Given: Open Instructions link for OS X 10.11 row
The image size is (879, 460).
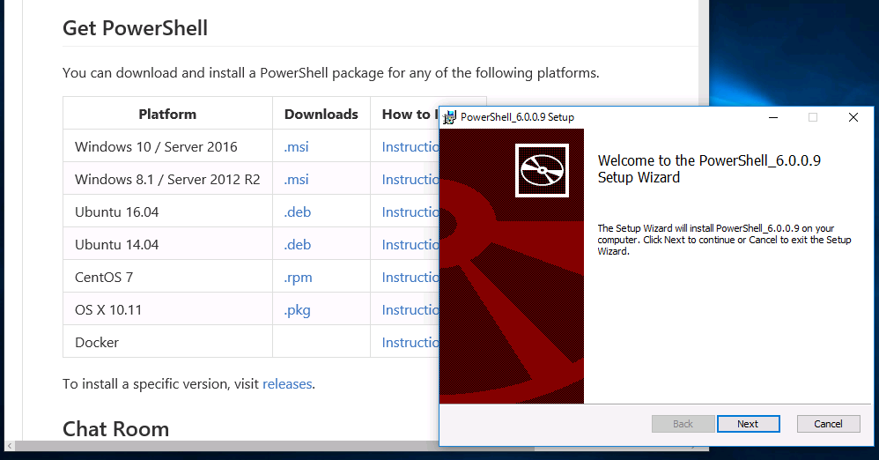Looking at the screenshot, I should [410, 309].
